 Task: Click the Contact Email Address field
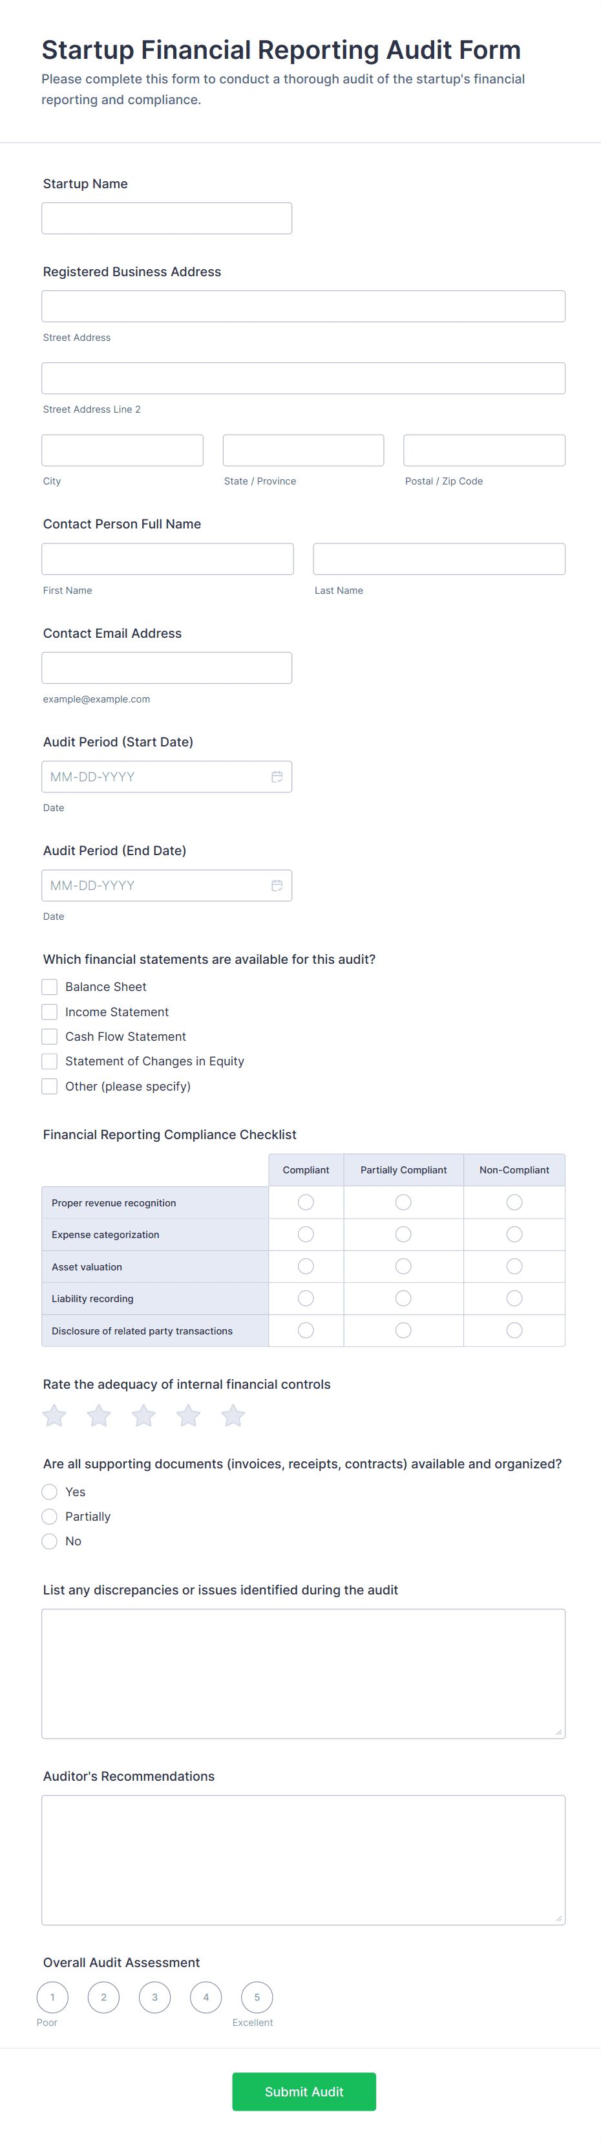tap(166, 667)
